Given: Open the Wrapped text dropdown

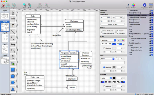Looking at the screenshot, I should 108,40.
